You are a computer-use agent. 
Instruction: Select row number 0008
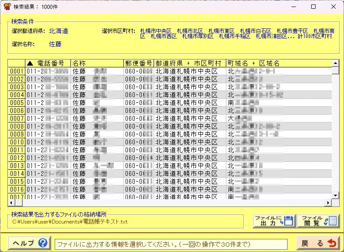[x=17, y=126]
